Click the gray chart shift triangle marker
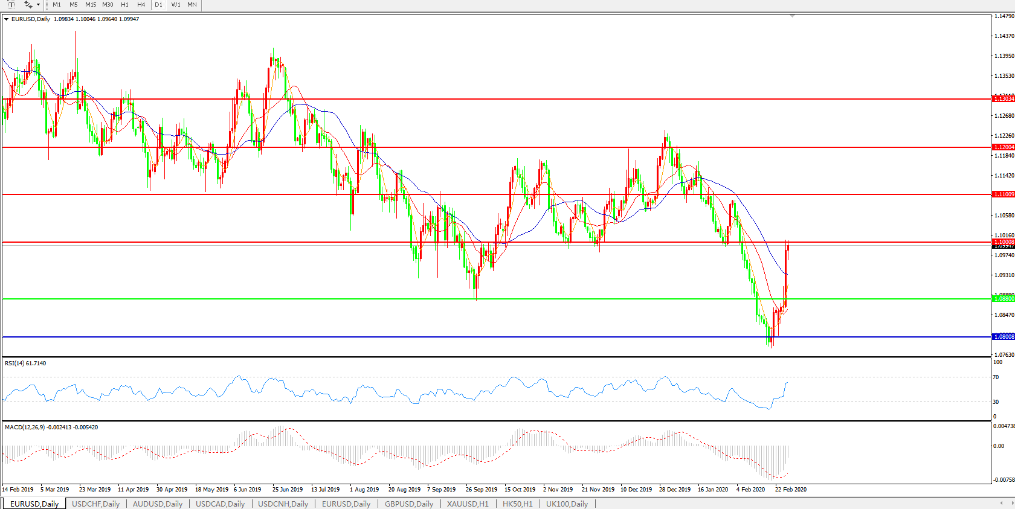Image resolution: width=1015 pixels, height=509 pixels. pos(792,16)
